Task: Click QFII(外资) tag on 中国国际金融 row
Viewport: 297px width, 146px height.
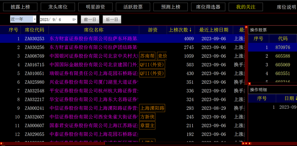Action: (x=152, y=65)
